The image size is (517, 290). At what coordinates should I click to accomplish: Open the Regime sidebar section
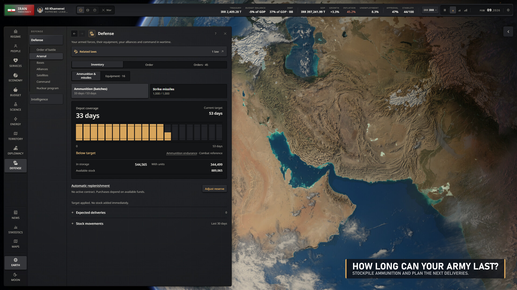[x=15, y=34]
